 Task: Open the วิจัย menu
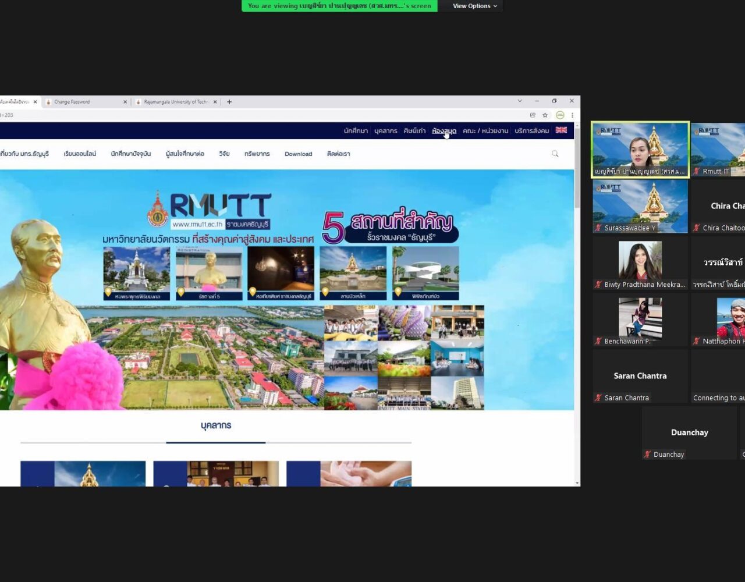coord(224,154)
